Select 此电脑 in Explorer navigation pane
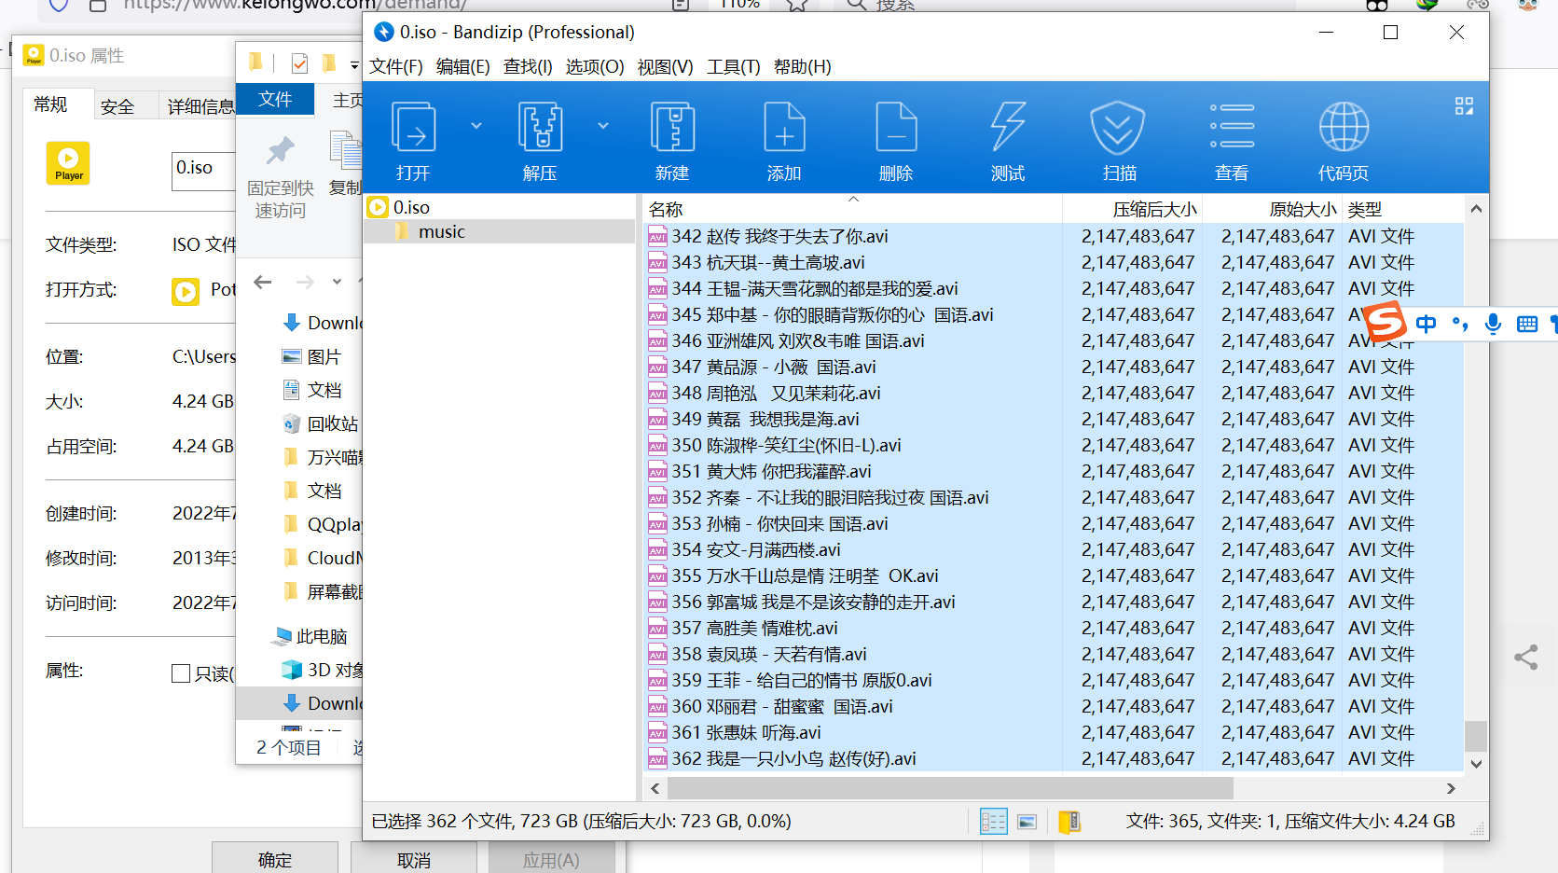 310,636
